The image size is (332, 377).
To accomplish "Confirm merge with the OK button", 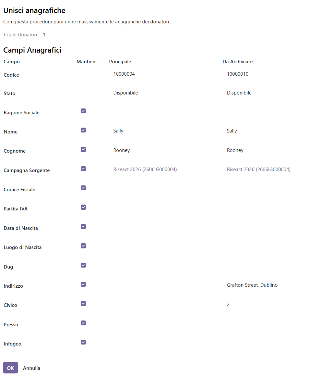I will (x=11, y=368).
